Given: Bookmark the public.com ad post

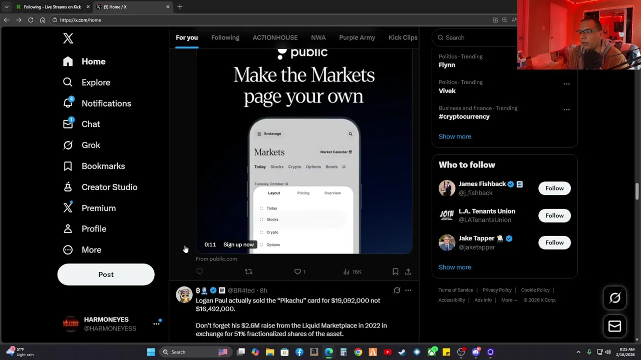Looking at the screenshot, I should [x=395, y=271].
